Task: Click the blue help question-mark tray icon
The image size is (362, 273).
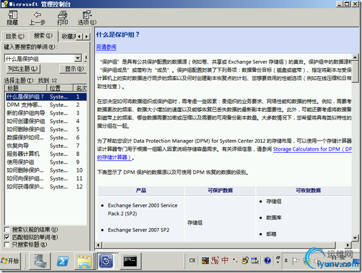Action: 267,260
